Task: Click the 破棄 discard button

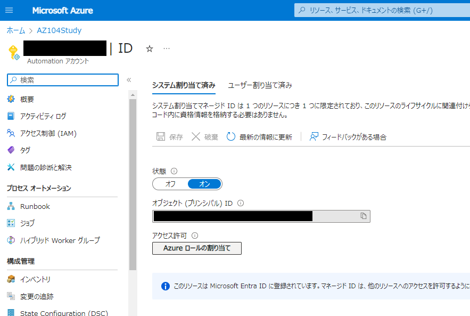Action: coord(205,137)
